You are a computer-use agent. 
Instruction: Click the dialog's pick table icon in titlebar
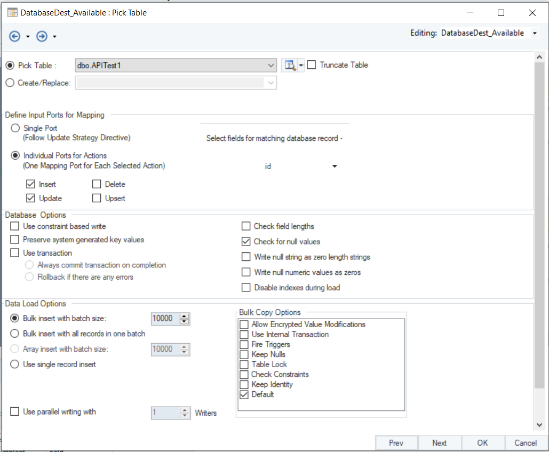(11, 12)
